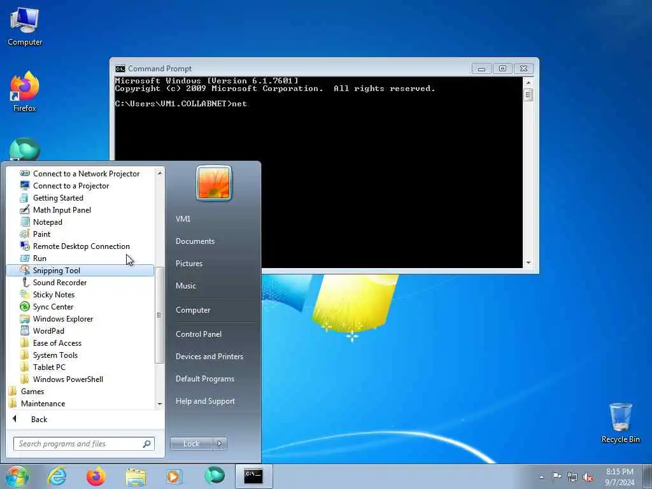The image size is (652, 489).
Task: Expand the Games folder
Action: [80, 392]
